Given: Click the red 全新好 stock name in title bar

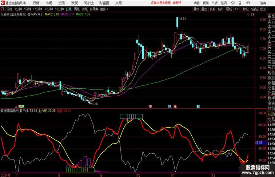Looking at the screenshot, I should (177, 3).
